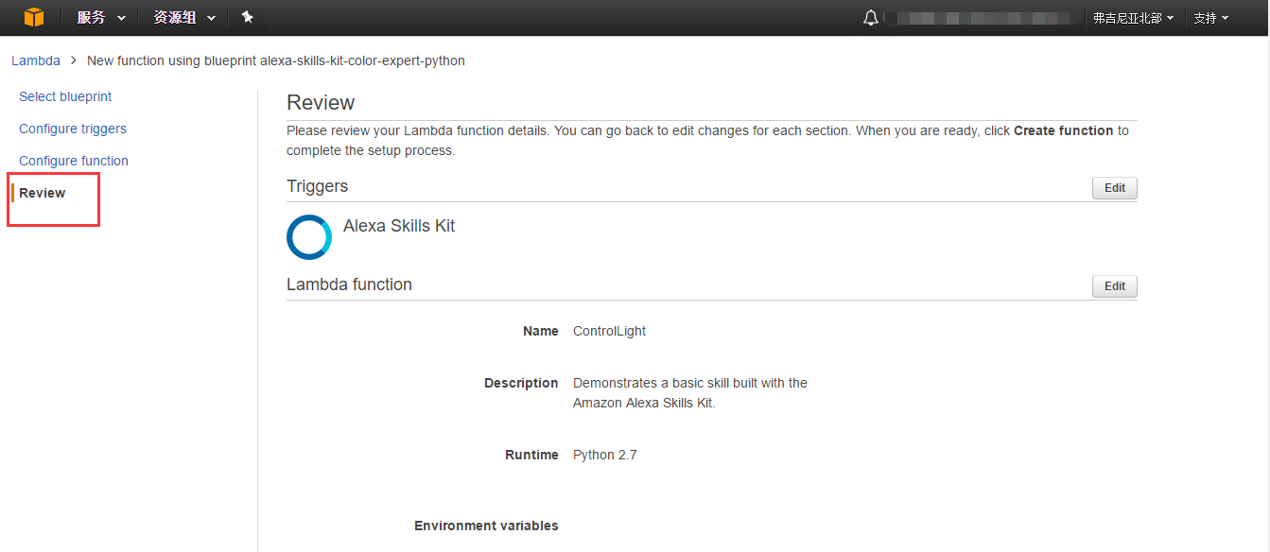Click the Alexa Skills Kit trigger name
This screenshot has width=1270, height=552.
(x=399, y=226)
